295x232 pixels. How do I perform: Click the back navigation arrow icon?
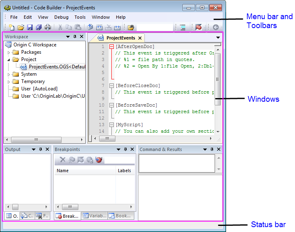216,27
